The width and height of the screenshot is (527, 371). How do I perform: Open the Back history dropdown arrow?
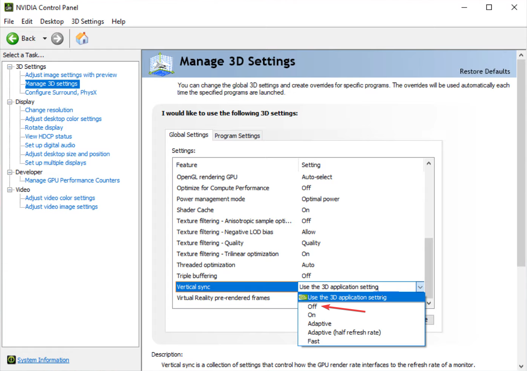pos(45,39)
